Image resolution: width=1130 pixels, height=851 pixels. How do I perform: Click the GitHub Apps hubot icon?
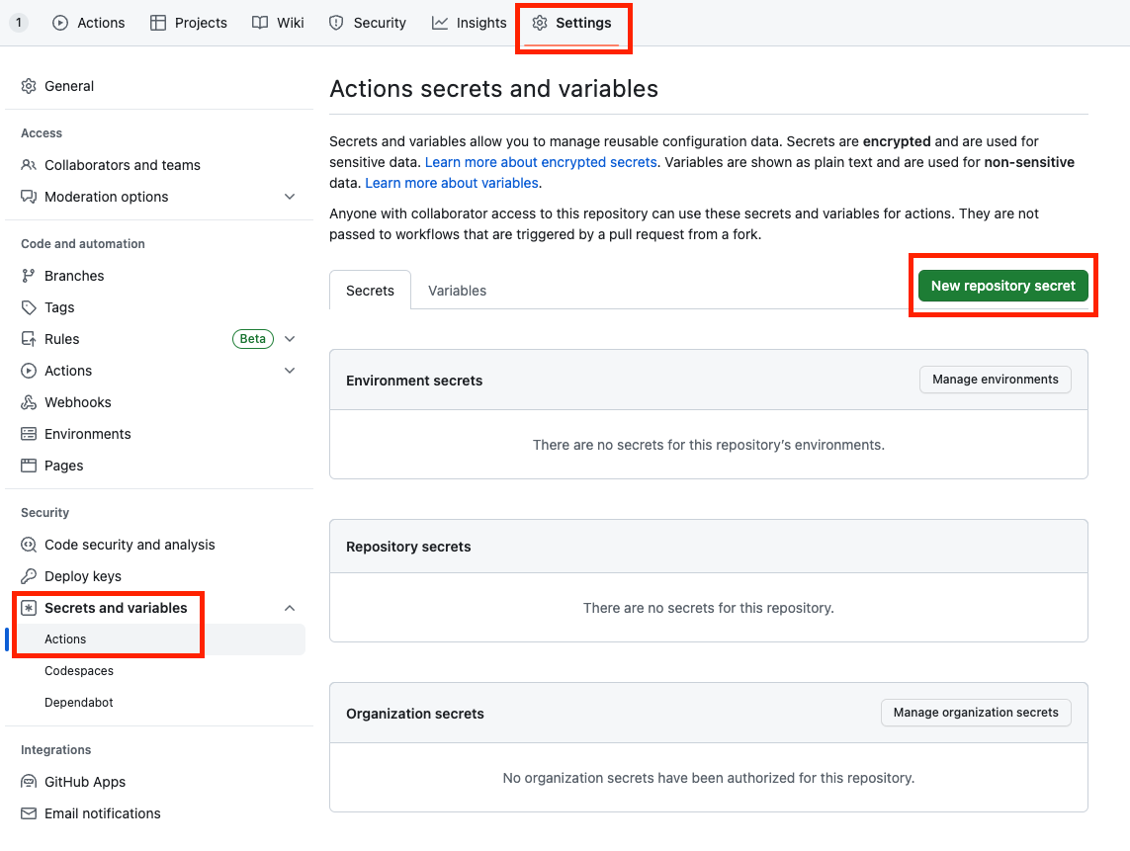(x=29, y=782)
